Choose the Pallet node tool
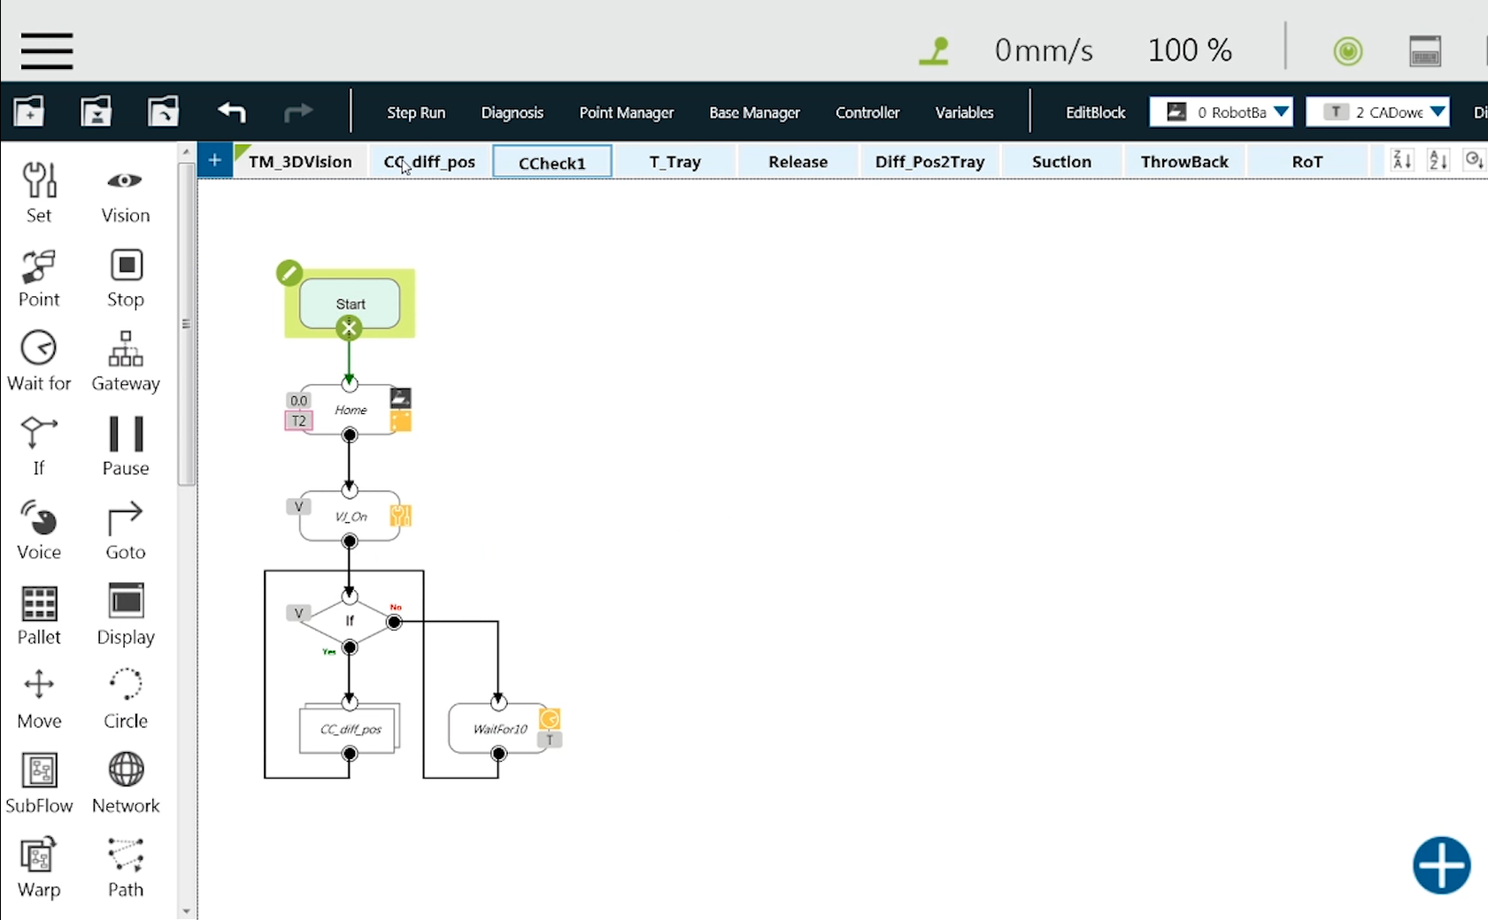The width and height of the screenshot is (1488, 920). pos(39,603)
